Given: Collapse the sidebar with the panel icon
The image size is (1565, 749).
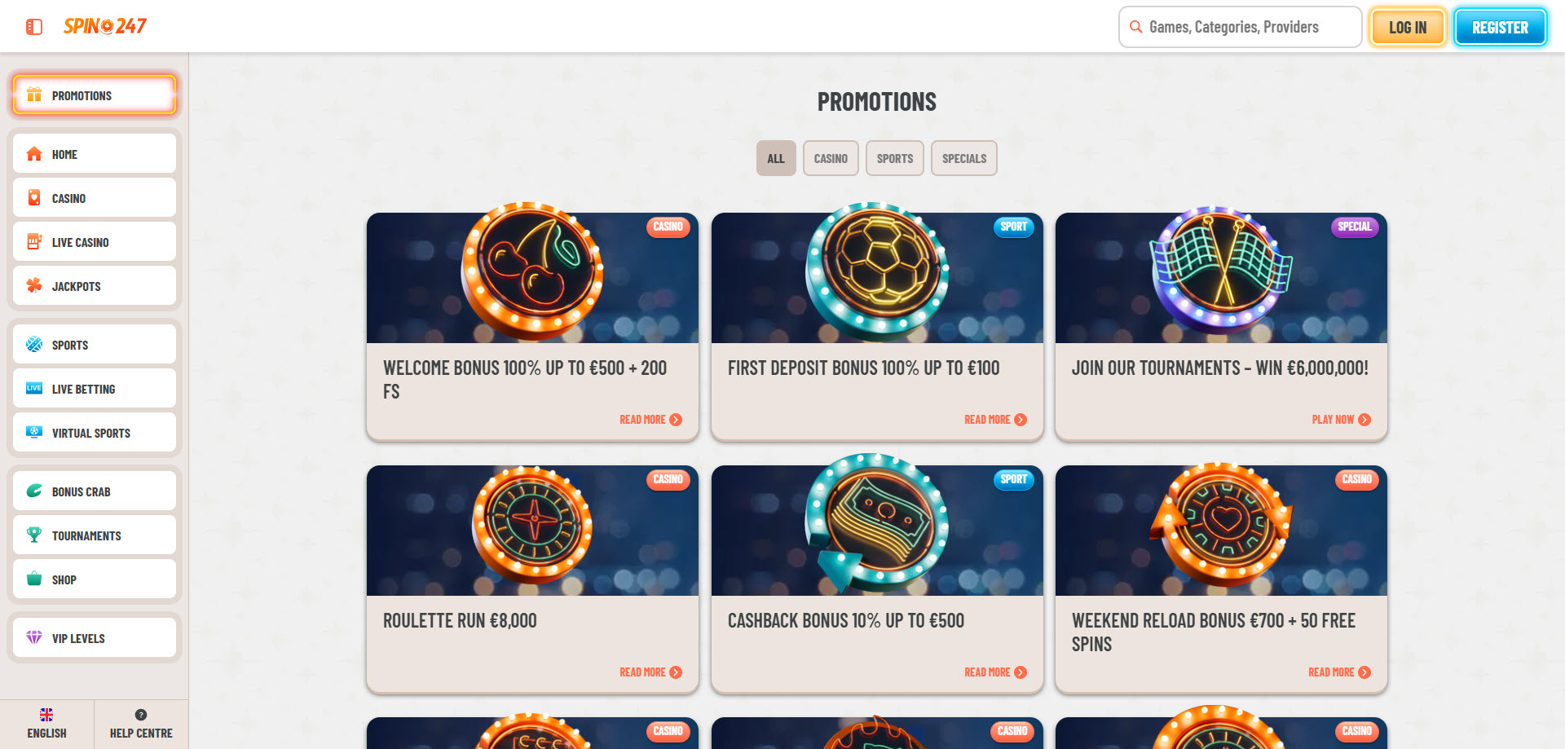Looking at the screenshot, I should tap(34, 27).
